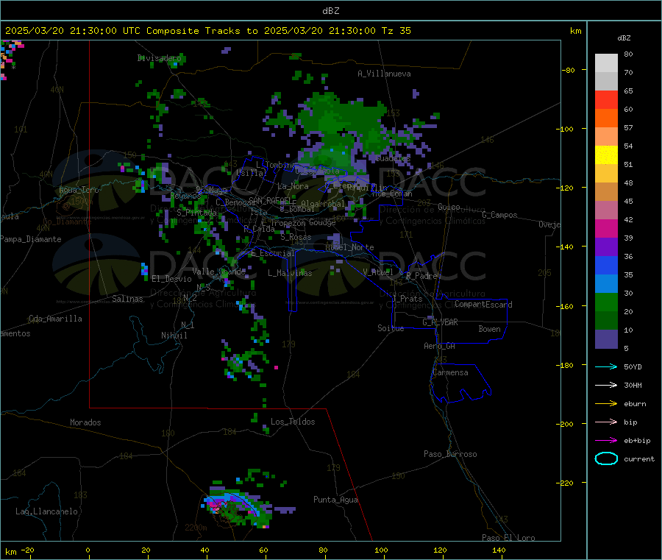The image size is (662, 560).
Task: Click the yellow eburn arrow legend icon
Action: pos(606,403)
